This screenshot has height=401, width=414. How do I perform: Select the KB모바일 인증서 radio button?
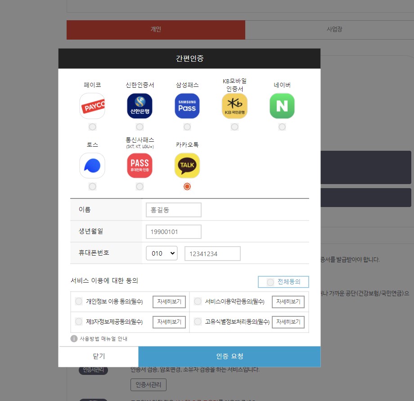234,127
